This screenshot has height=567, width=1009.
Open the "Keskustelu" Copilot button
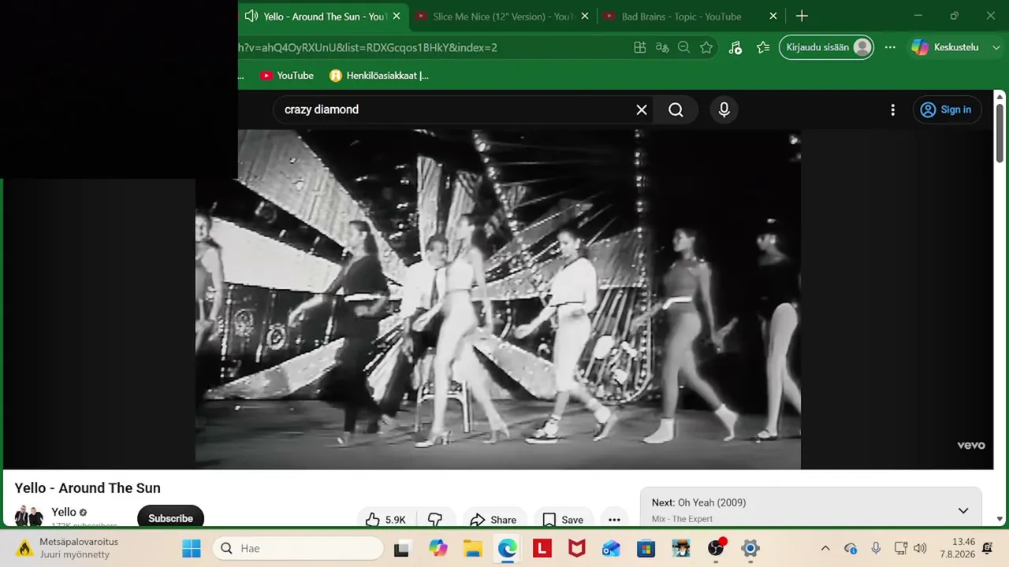(945, 47)
